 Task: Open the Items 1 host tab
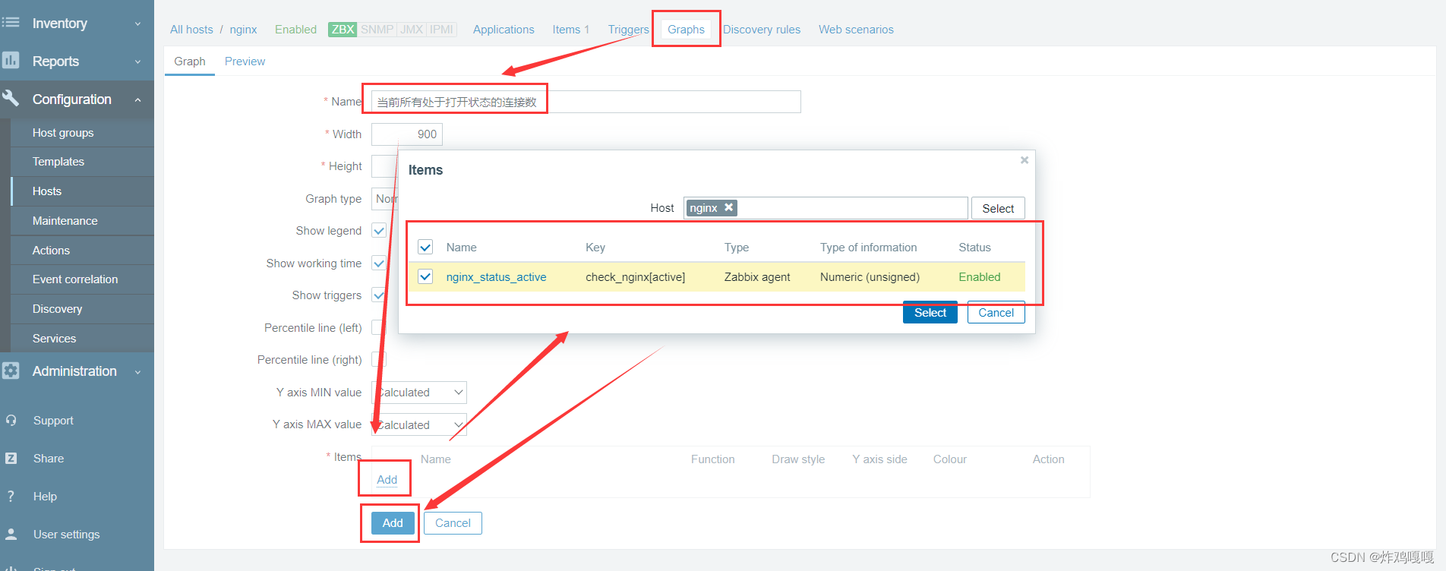tap(571, 30)
